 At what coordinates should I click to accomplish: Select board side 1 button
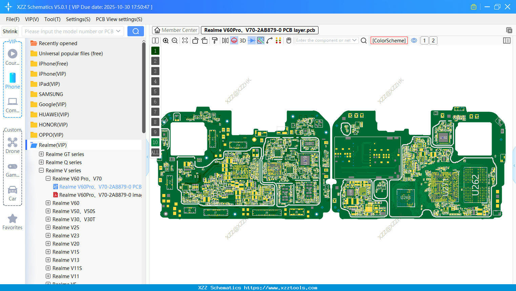pos(424,40)
